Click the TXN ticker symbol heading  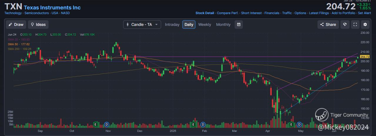pos(13,7)
